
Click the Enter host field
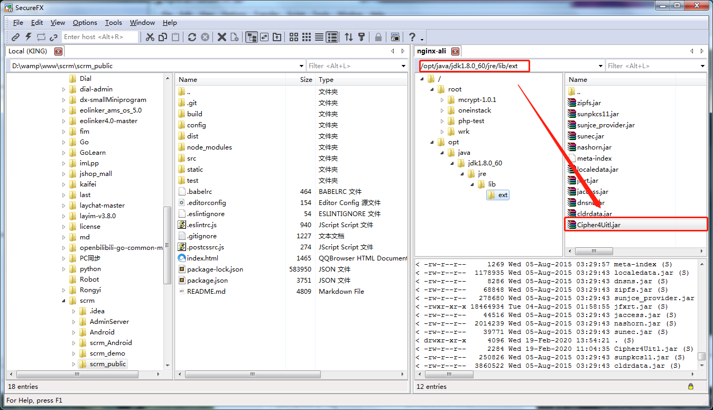(x=100, y=37)
